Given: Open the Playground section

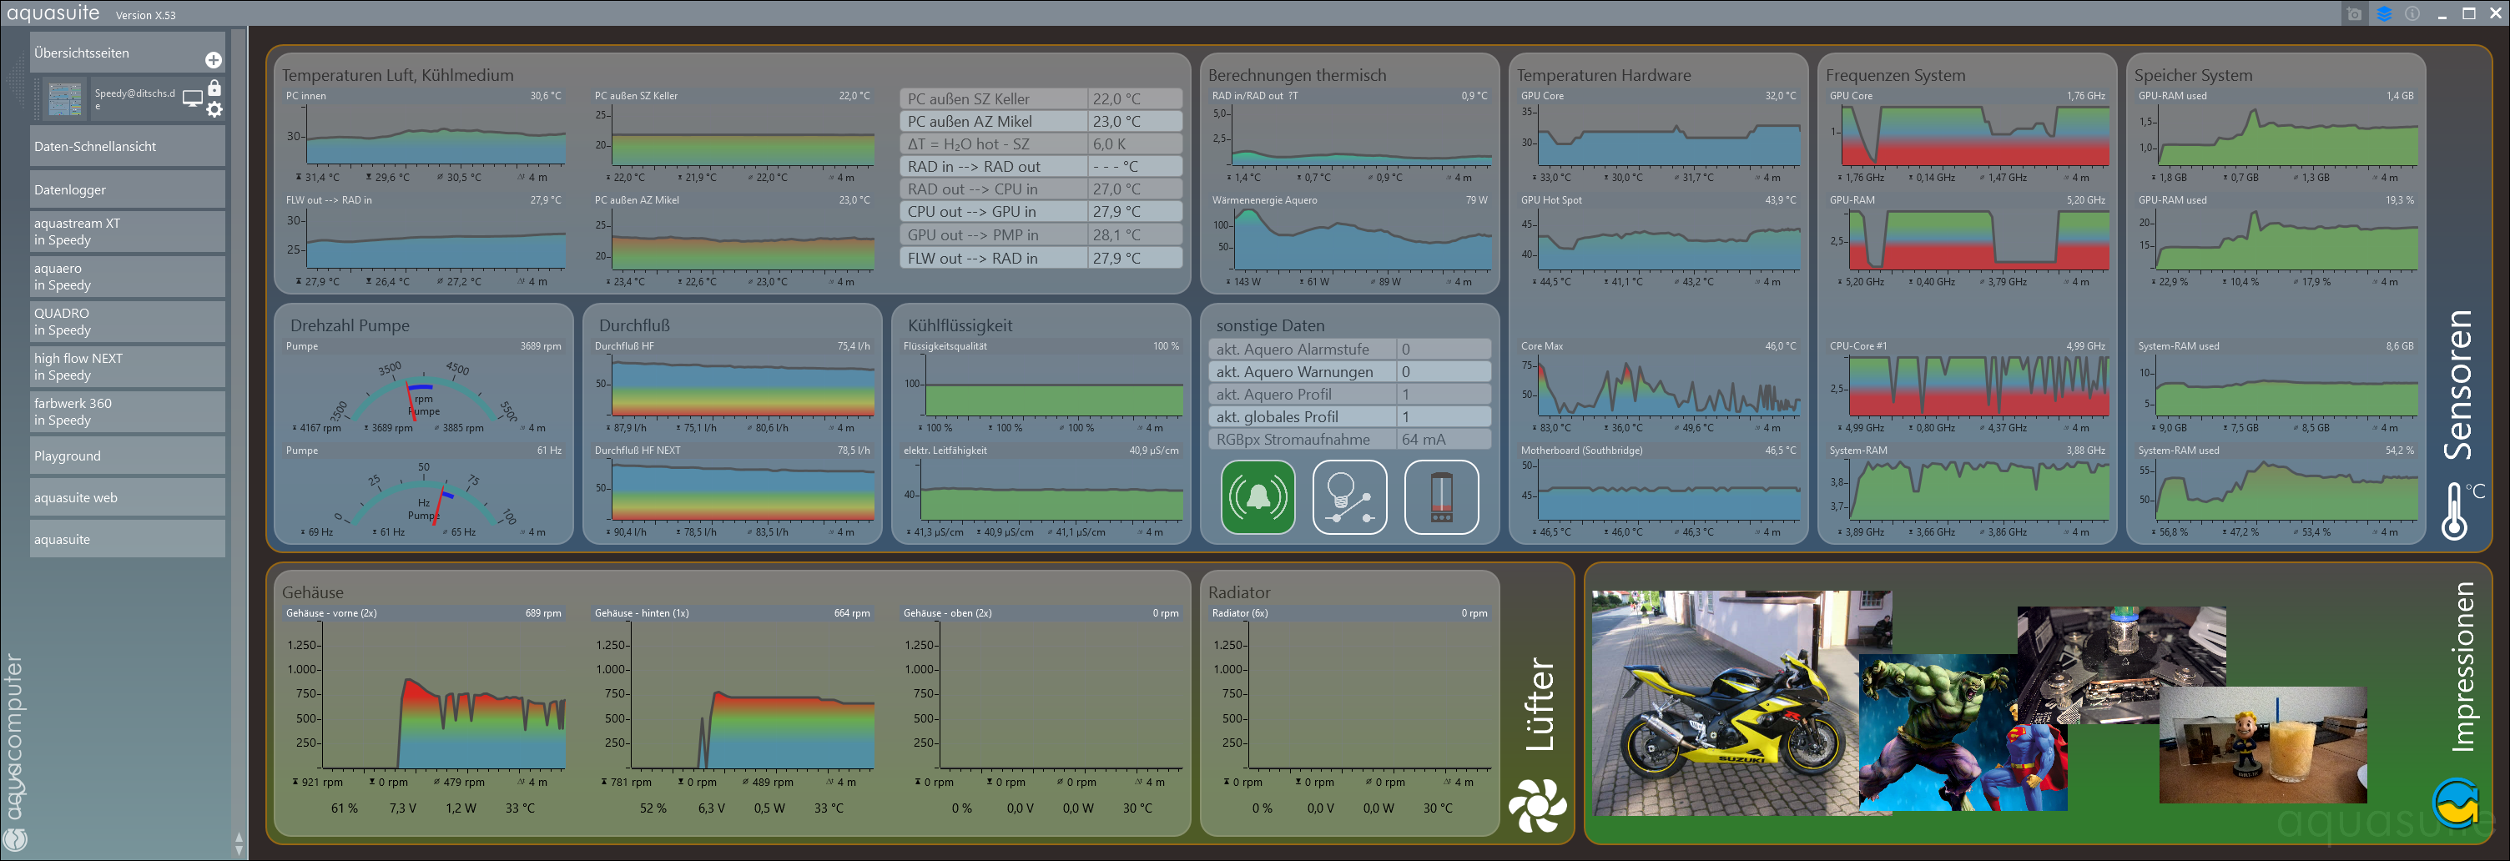Looking at the screenshot, I should click(127, 456).
